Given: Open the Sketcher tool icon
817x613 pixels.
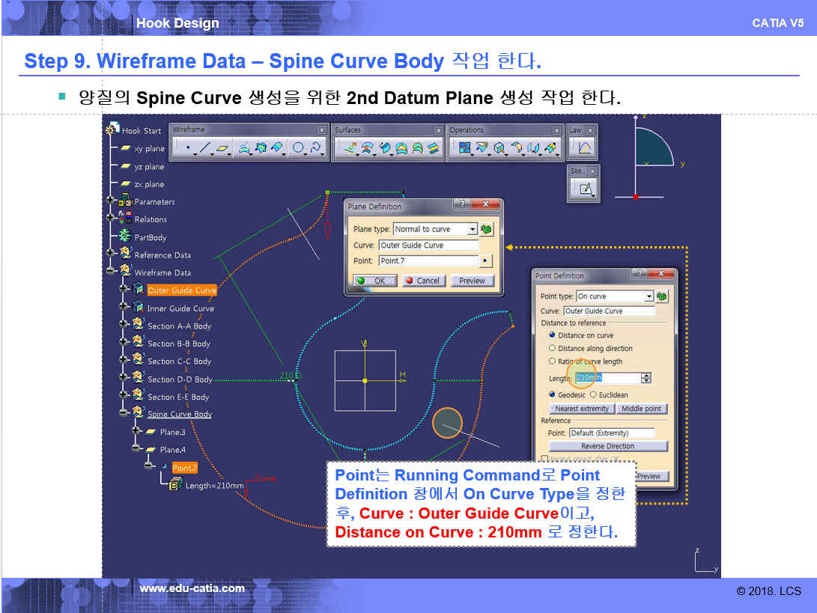Looking at the screenshot, I should coord(585,189).
